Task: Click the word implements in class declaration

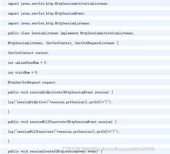Action: tap(69, 33)
